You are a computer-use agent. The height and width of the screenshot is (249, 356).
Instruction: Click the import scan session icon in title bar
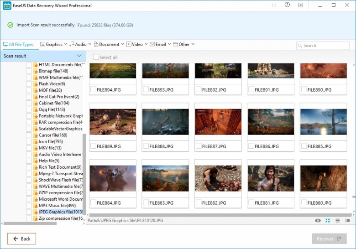point(274,5)
